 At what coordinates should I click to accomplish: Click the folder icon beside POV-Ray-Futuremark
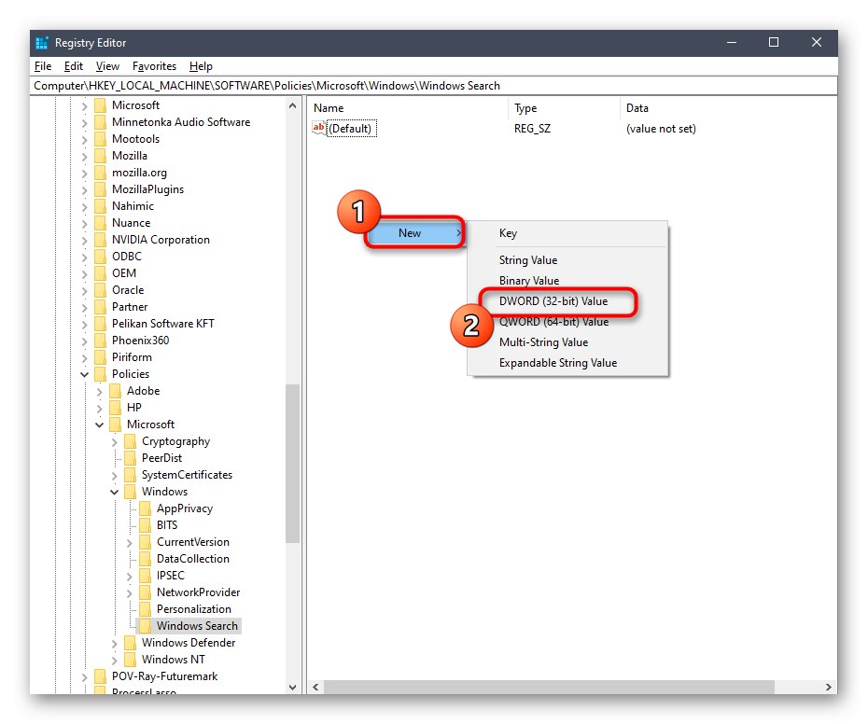(x=100, y=675)
